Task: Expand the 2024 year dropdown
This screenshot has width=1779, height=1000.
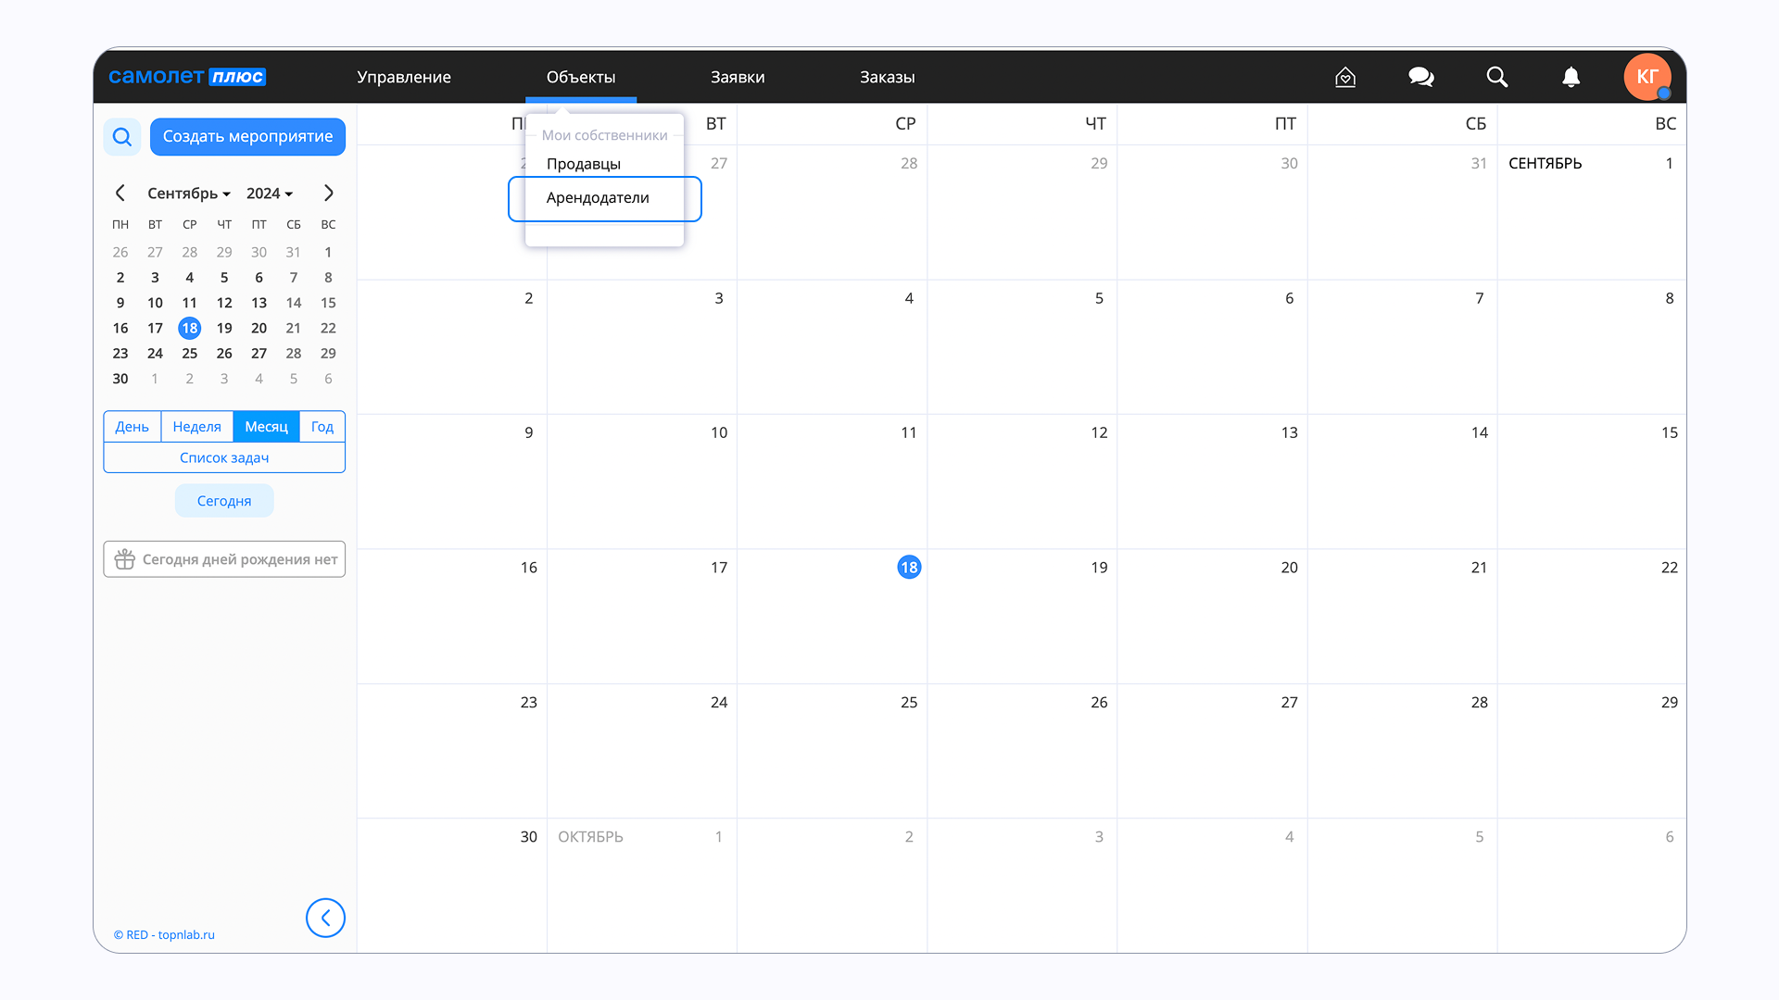Action: [270, 194]
